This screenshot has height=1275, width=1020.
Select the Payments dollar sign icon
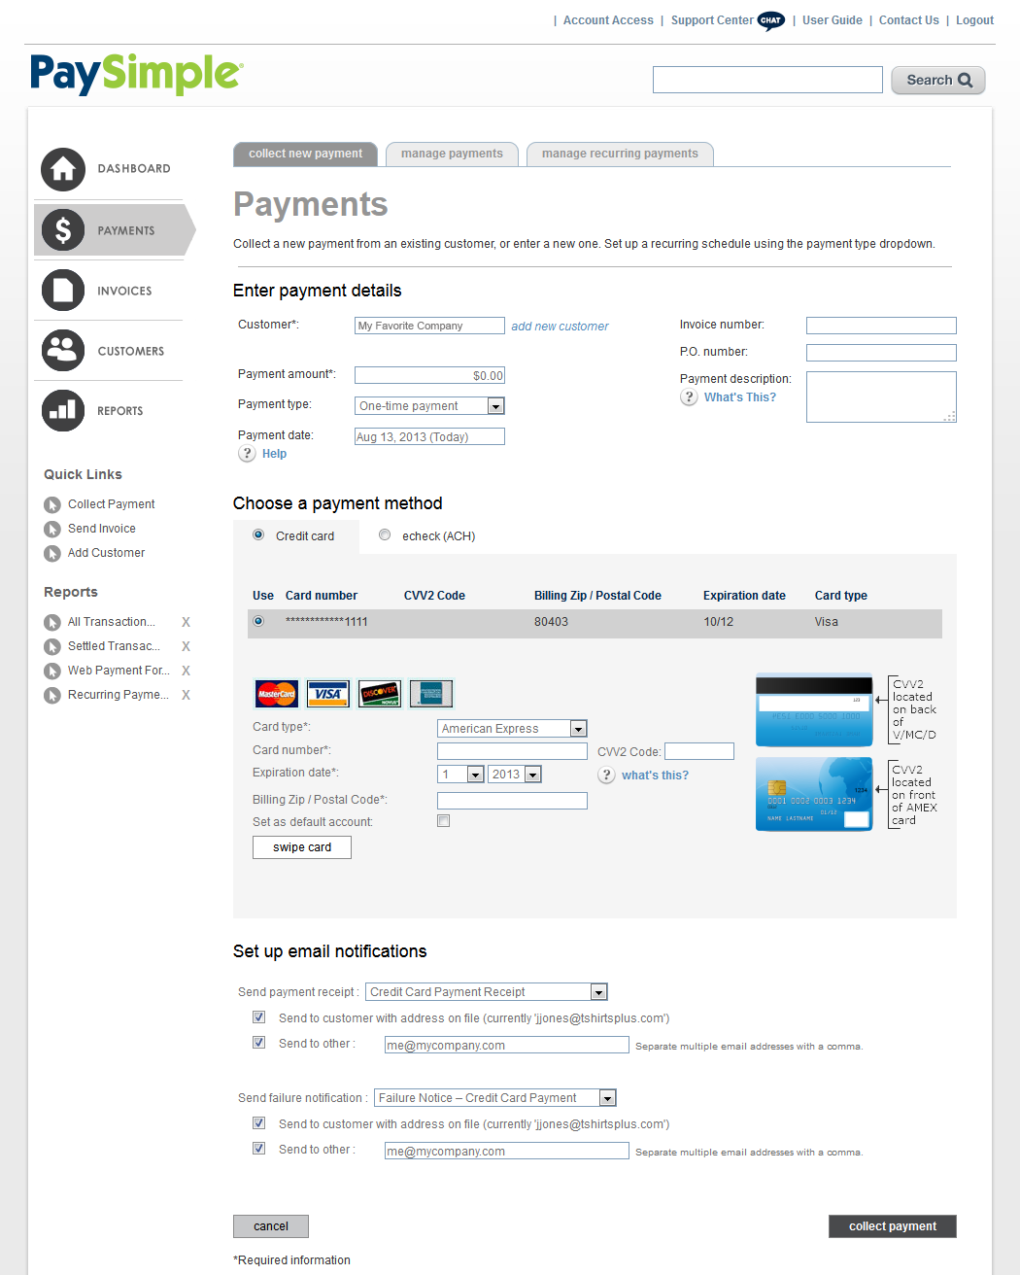coord(62,230)
